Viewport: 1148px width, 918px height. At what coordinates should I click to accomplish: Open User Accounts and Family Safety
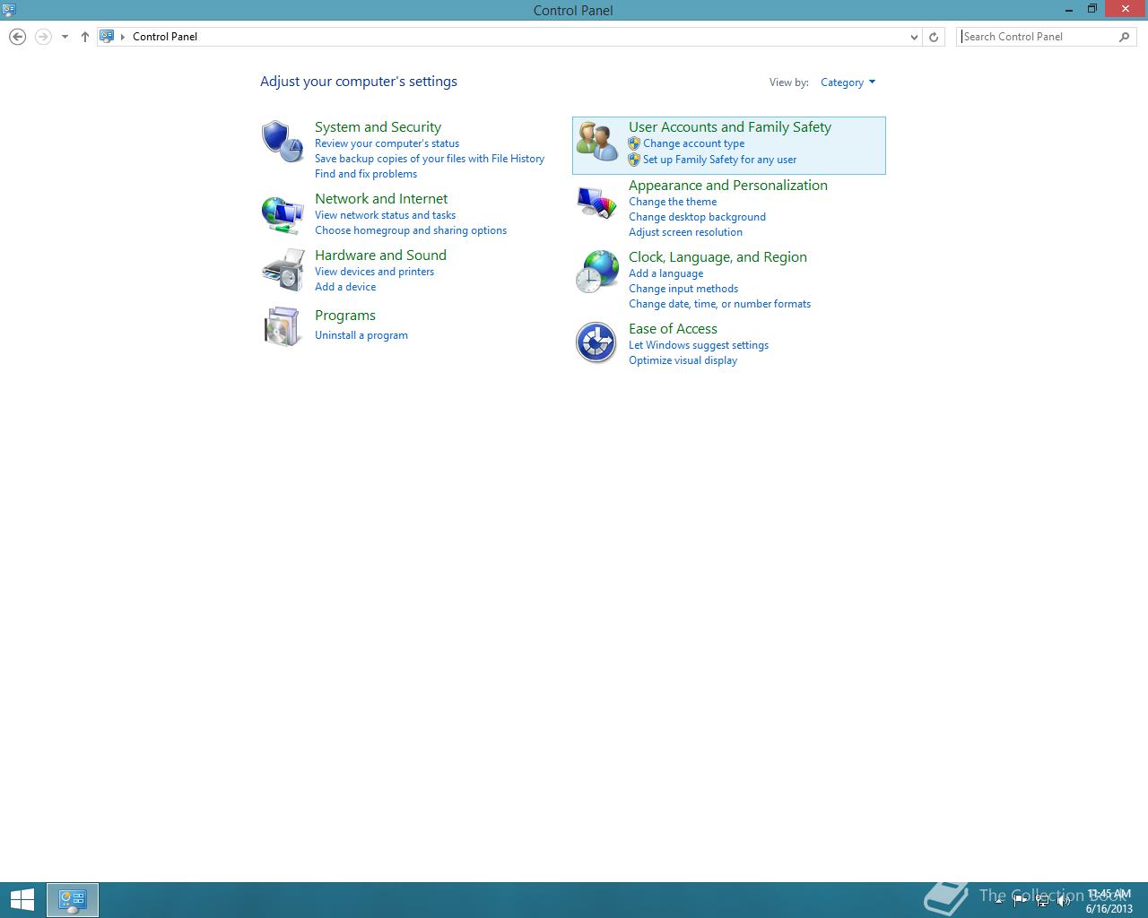[730, 127]
